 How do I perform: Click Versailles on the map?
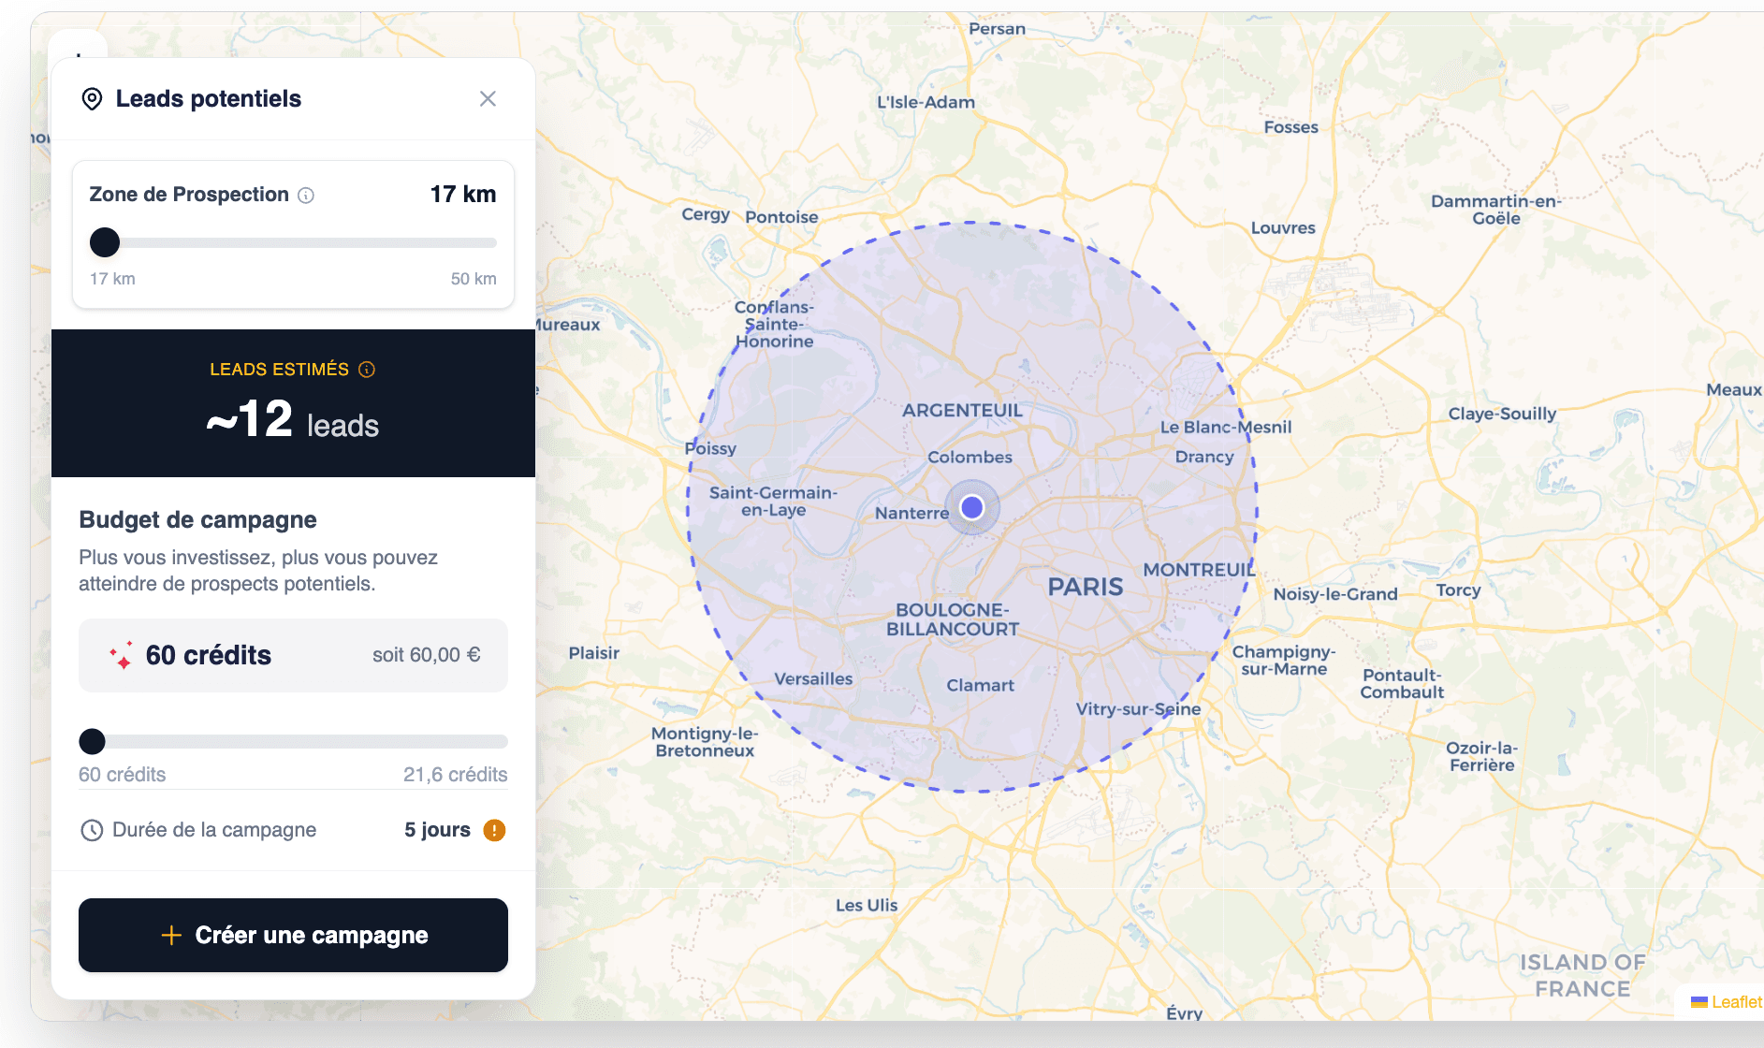point(813,678)
